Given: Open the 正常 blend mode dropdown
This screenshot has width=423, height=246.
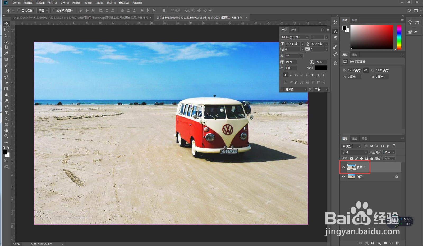Looking at the screenshot, I should tap(354, 153).
